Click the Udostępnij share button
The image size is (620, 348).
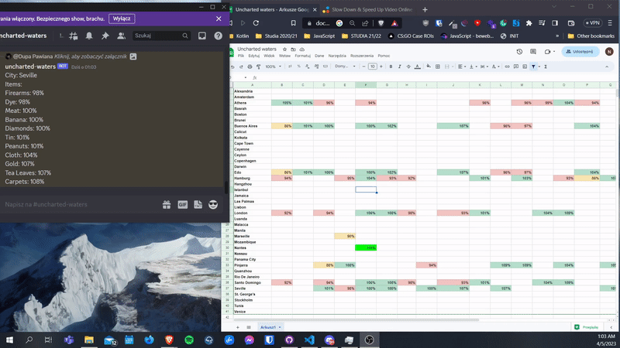581,52
